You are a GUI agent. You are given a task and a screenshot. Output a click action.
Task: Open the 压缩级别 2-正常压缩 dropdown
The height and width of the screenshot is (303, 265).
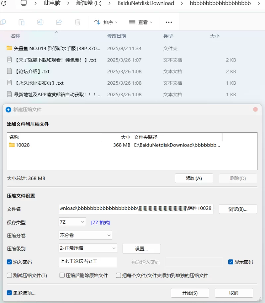pos(88,248)
